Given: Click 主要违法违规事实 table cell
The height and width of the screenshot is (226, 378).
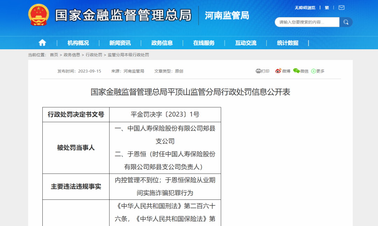Looking at the screenshot, I should [76, 187].
